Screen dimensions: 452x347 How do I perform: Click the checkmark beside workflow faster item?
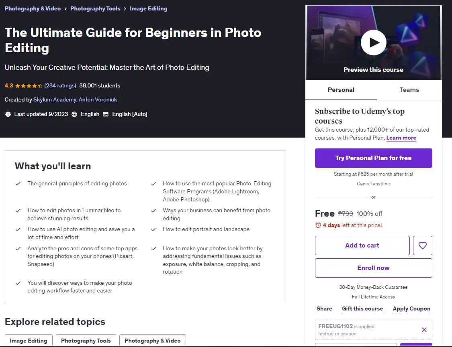point(18,283)
